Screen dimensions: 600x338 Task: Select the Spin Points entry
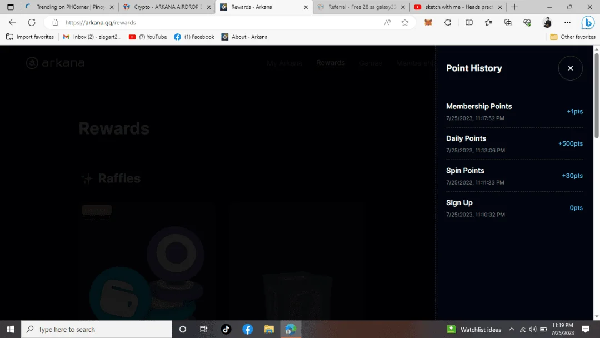pyautogui.click(x=514, y=176)
